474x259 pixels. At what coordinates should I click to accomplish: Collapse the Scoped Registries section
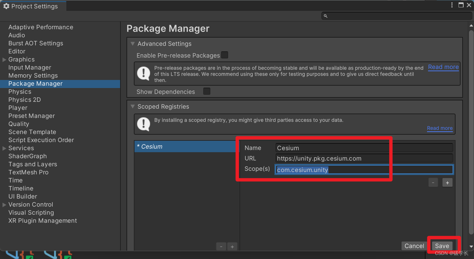point(133,106)
